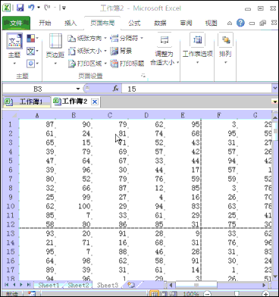Click the formula bar showing 15
Image resolution: width=279 pixels, height=297 pixels.
click(x=196, y=89)
